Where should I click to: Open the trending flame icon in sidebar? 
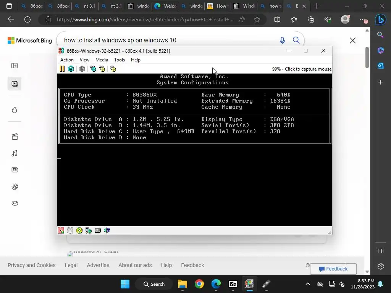coord(15,110)
